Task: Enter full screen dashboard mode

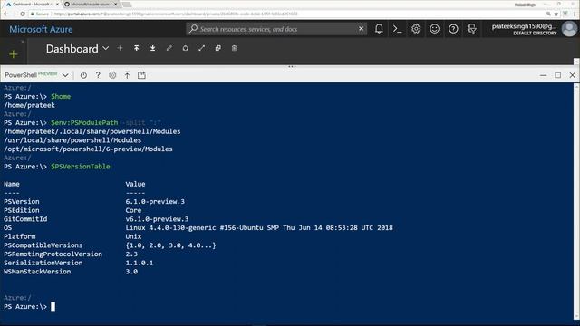Action: pyautogui.click(x=201, y=48)
